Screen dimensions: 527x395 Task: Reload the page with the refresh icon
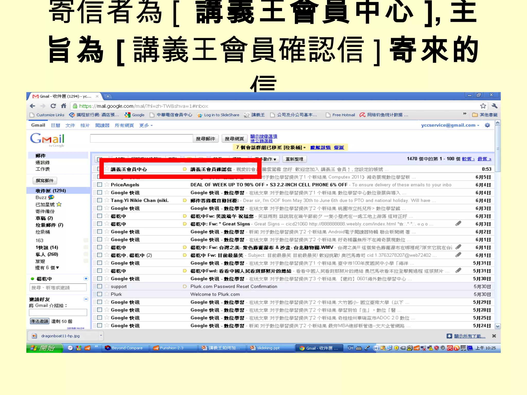(x=53, y=106)
